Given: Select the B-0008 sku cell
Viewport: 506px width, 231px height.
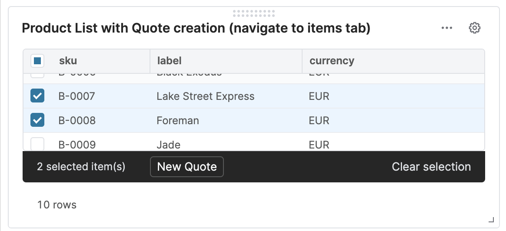Looking at the screenshot, I should [77, 120].
